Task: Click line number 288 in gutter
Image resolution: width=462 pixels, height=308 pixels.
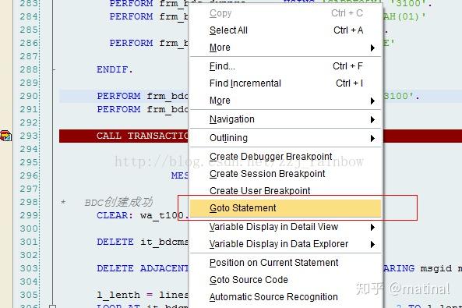Action: [29, 69]
